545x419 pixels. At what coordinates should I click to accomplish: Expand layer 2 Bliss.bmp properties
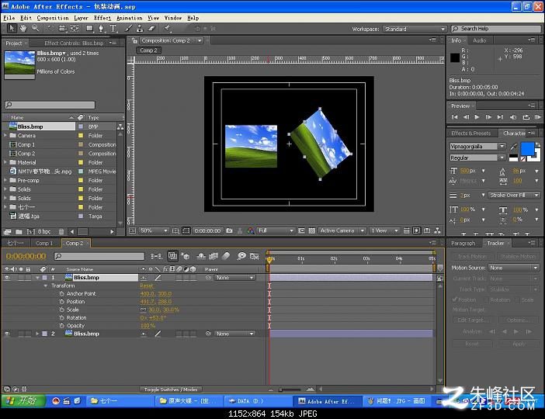37,334
